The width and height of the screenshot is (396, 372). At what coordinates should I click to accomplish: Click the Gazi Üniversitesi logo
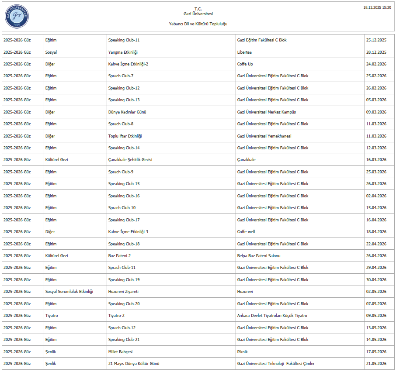coord(17,16)
